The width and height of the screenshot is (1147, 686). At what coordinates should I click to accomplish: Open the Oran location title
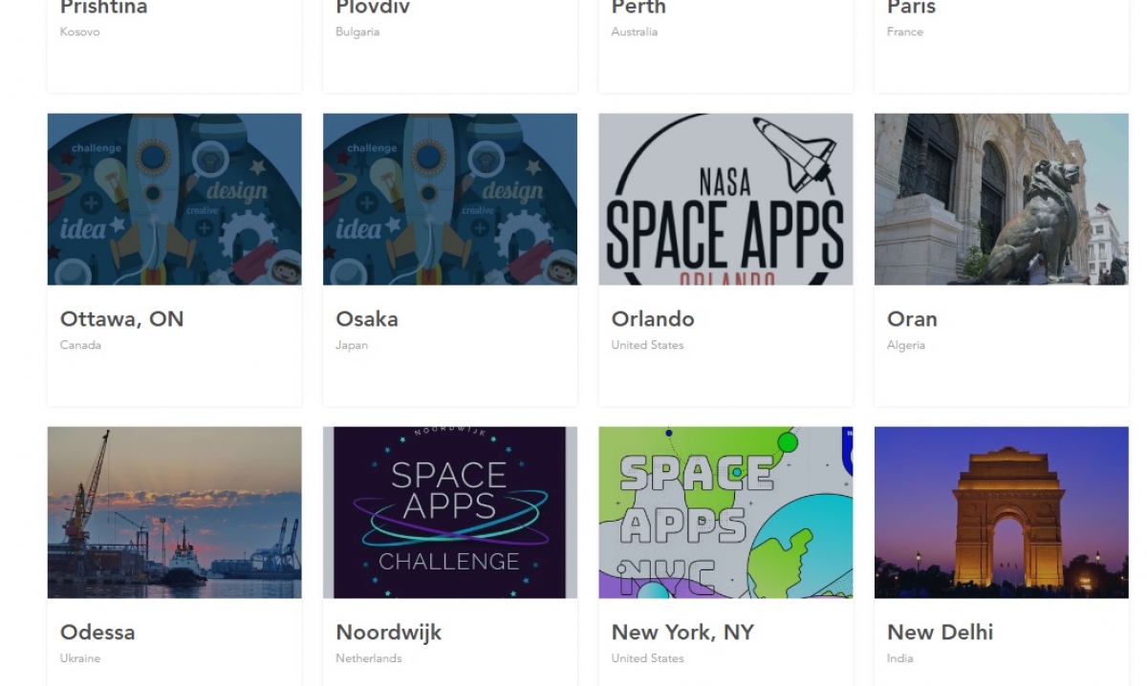point(912,319)
